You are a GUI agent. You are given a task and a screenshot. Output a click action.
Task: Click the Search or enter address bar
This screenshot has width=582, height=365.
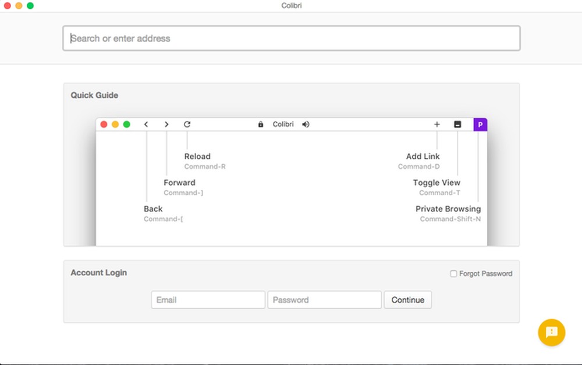[x=291, y=38]
